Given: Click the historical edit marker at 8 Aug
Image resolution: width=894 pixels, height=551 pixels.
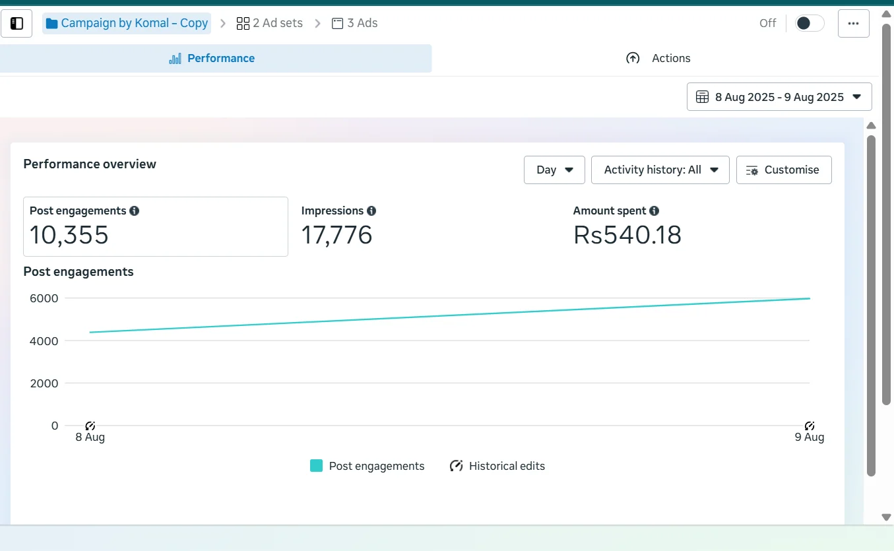Looking at the screenshot, I should coord(90,426).
